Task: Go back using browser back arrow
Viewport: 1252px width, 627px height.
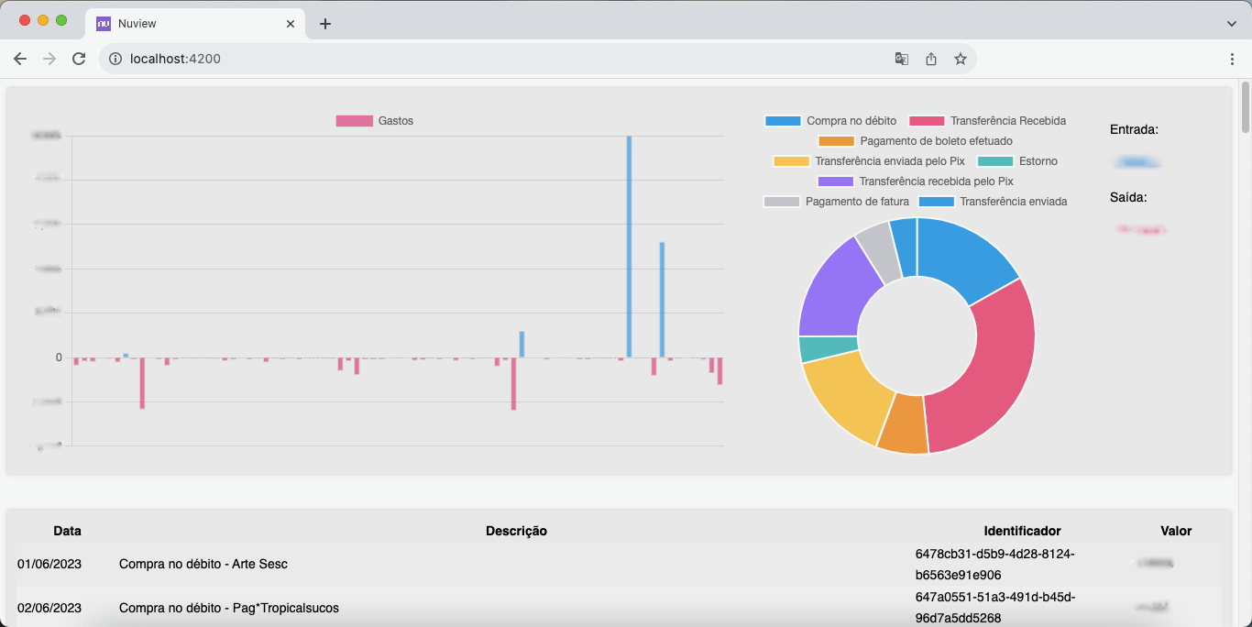Action: pyautogui.click(x=20, y=59)
